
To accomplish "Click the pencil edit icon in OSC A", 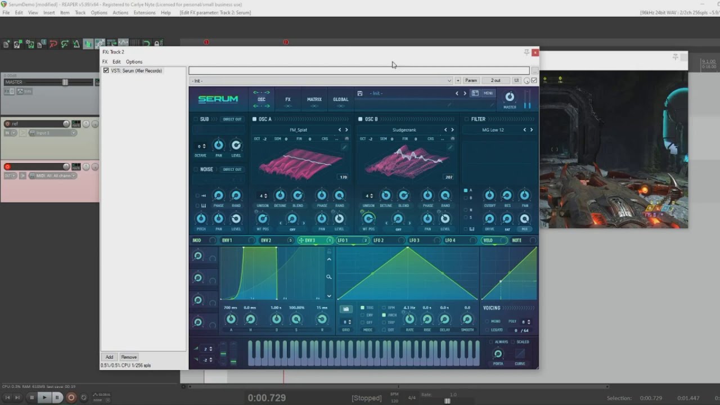I will [x=344, y=147].
